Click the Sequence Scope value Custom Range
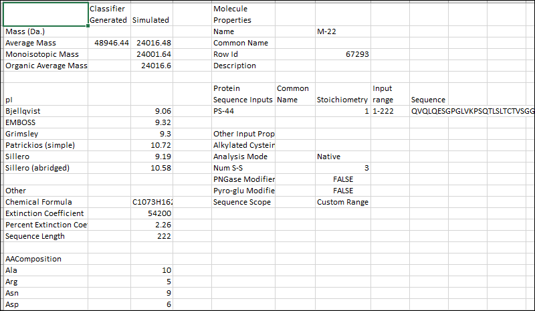Screen dimensions: 535x311 coord(342,202)
